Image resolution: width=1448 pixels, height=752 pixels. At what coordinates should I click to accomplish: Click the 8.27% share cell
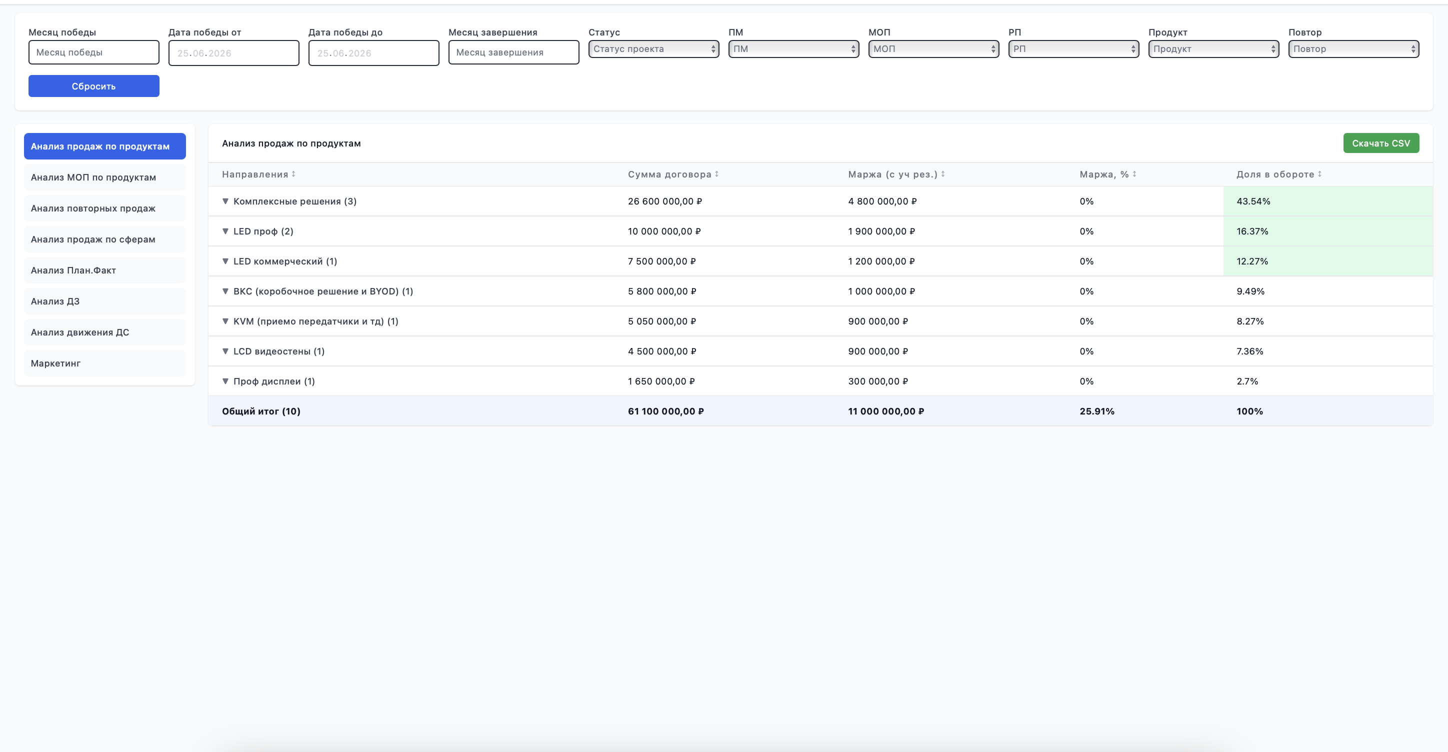(x=1250, y=321)
